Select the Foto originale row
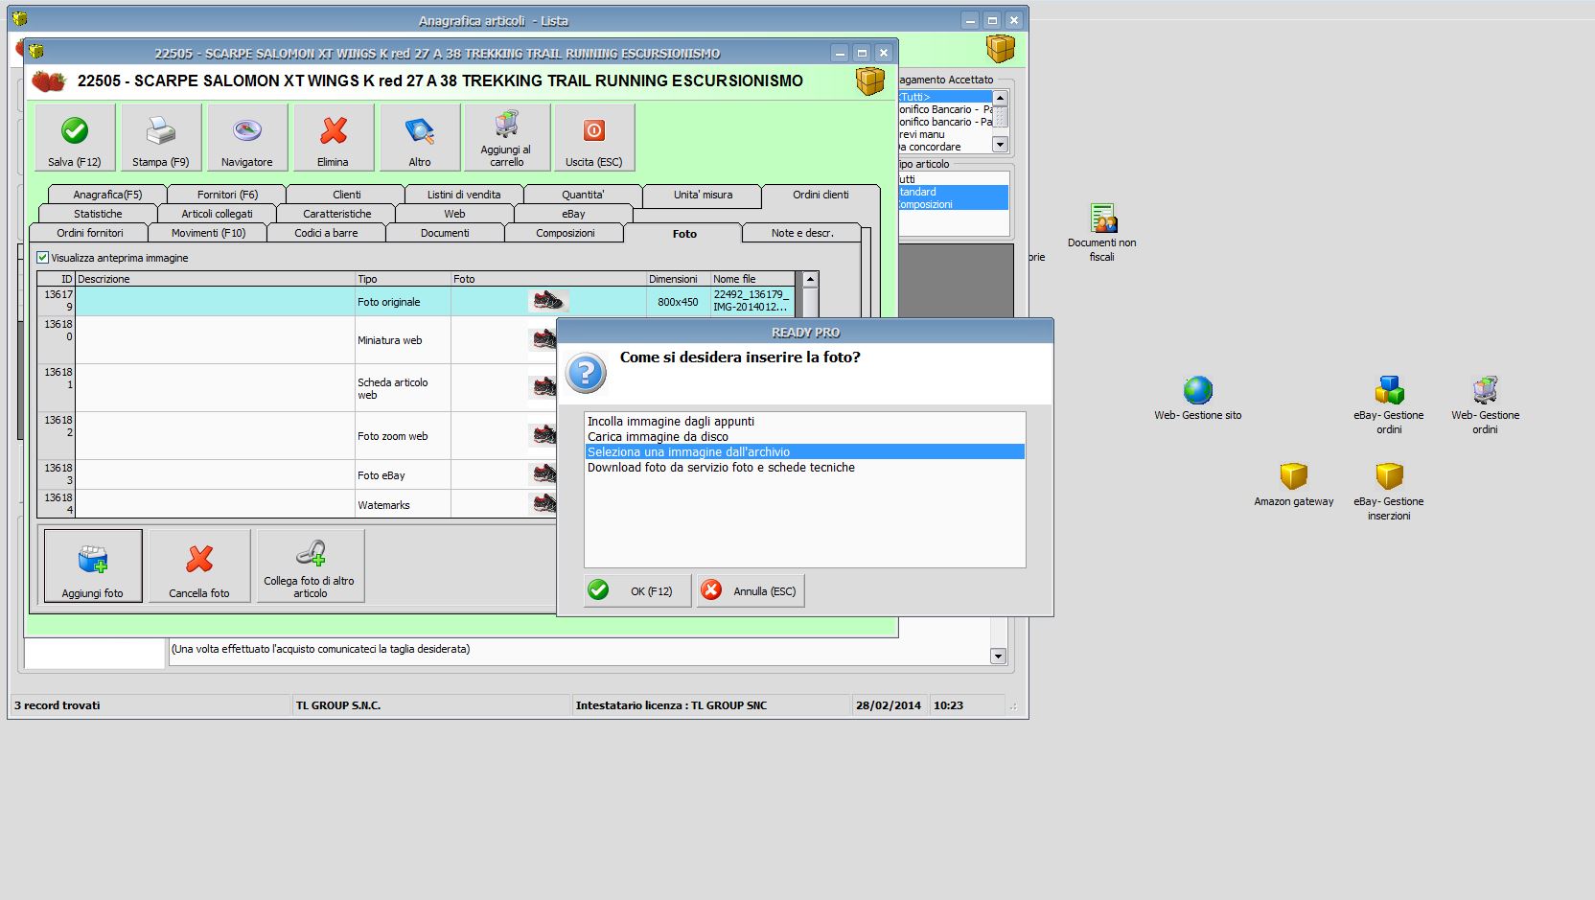 [416, 301]
